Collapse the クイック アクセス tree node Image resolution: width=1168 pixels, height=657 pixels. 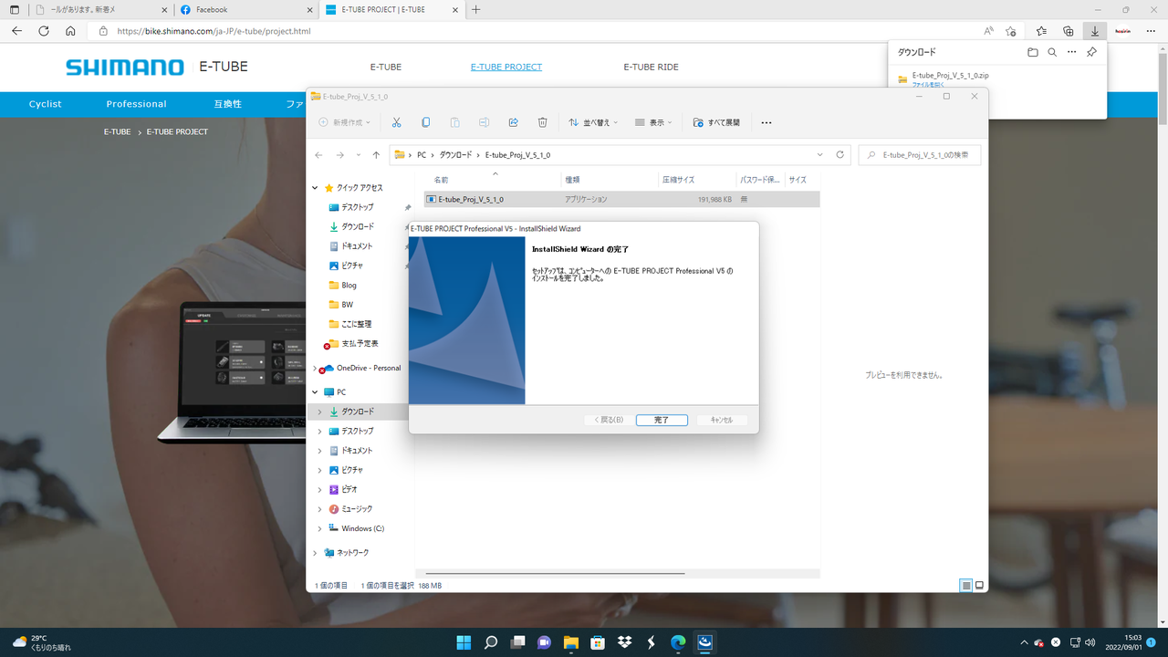[316, 188]
